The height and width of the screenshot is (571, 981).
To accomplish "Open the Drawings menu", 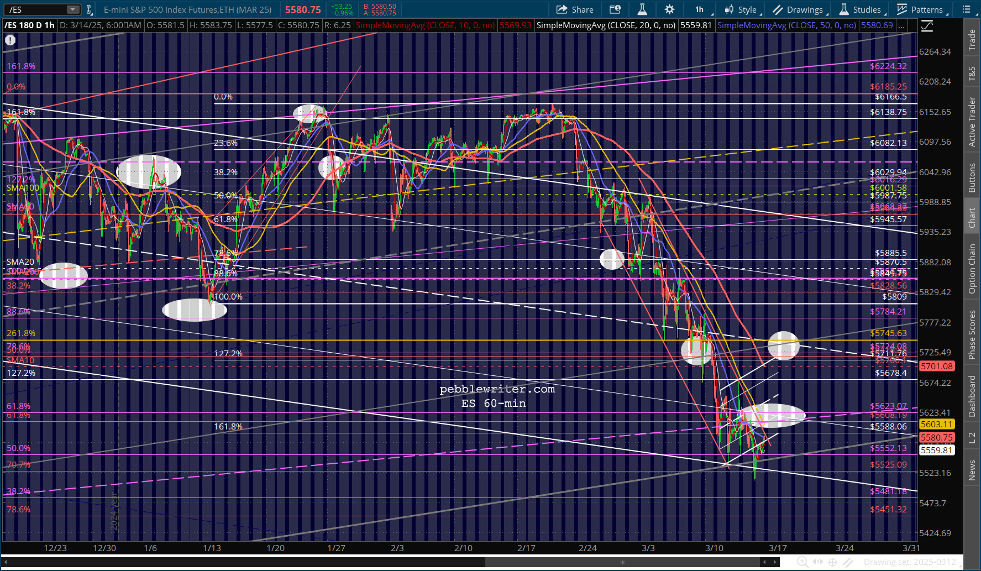I will coord(799,9).
